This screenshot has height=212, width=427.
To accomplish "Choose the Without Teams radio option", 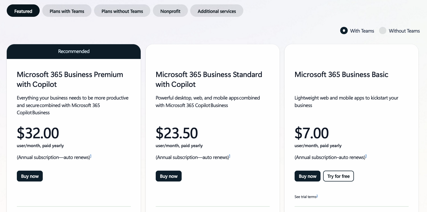I will (x=383, y=31).
